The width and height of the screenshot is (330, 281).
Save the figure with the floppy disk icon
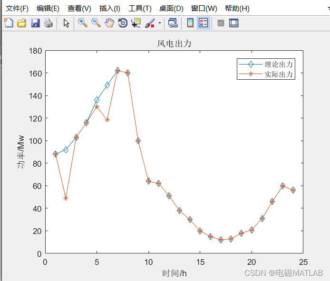pyautogui.click(x=35, y=23)
